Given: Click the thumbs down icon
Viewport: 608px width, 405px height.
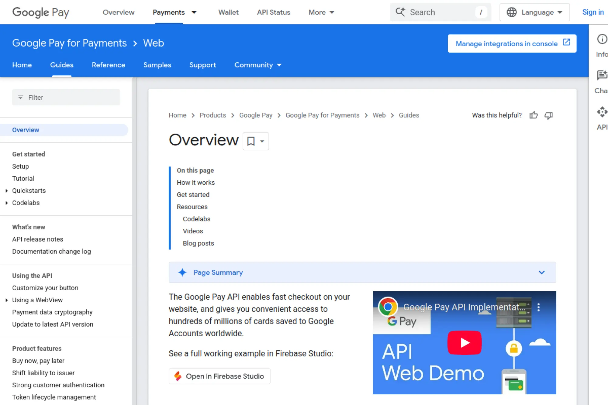Looking at the screenshot, I should point(548,115).
